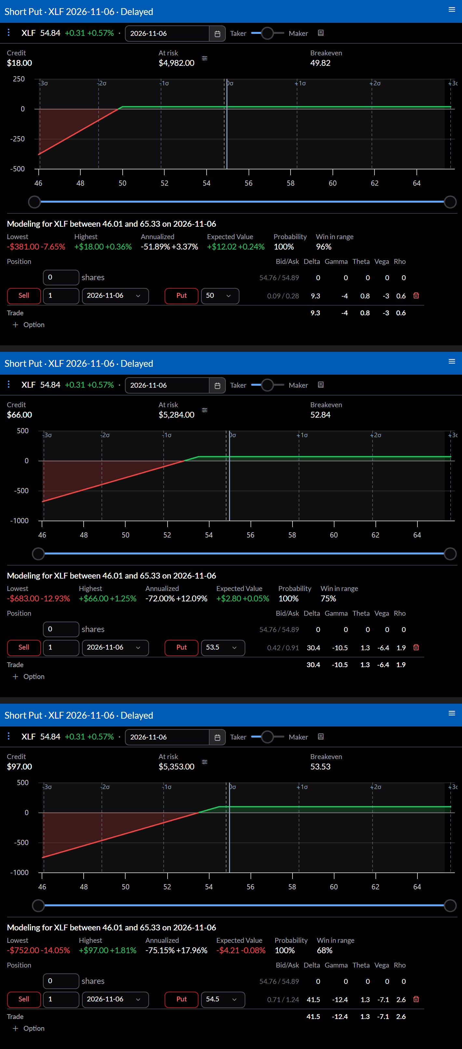Adjust Taker/Maker slider in third panel
The width and height of the screenshot is (462, 1049).
(x=267, y=737)
